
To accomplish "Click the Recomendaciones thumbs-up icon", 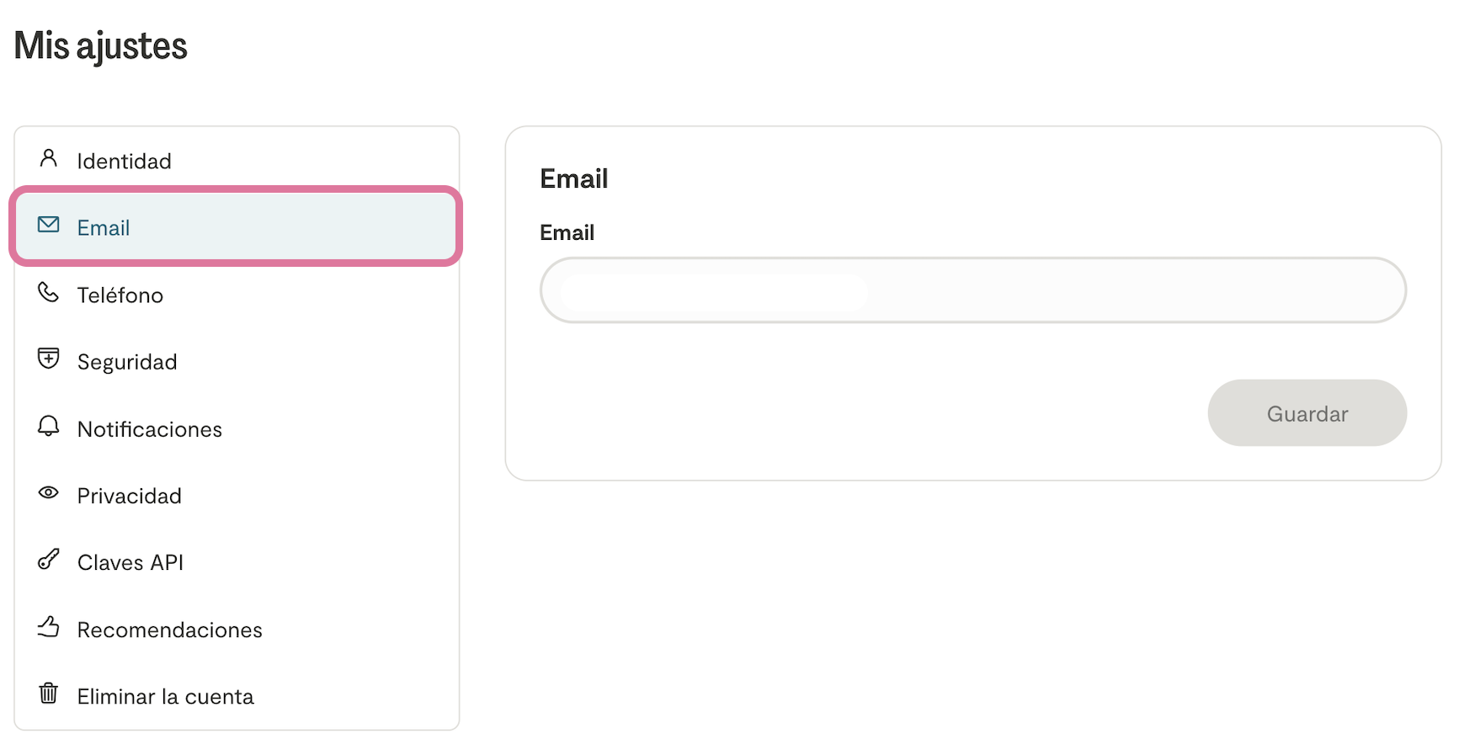I will [x=49, y=627].
